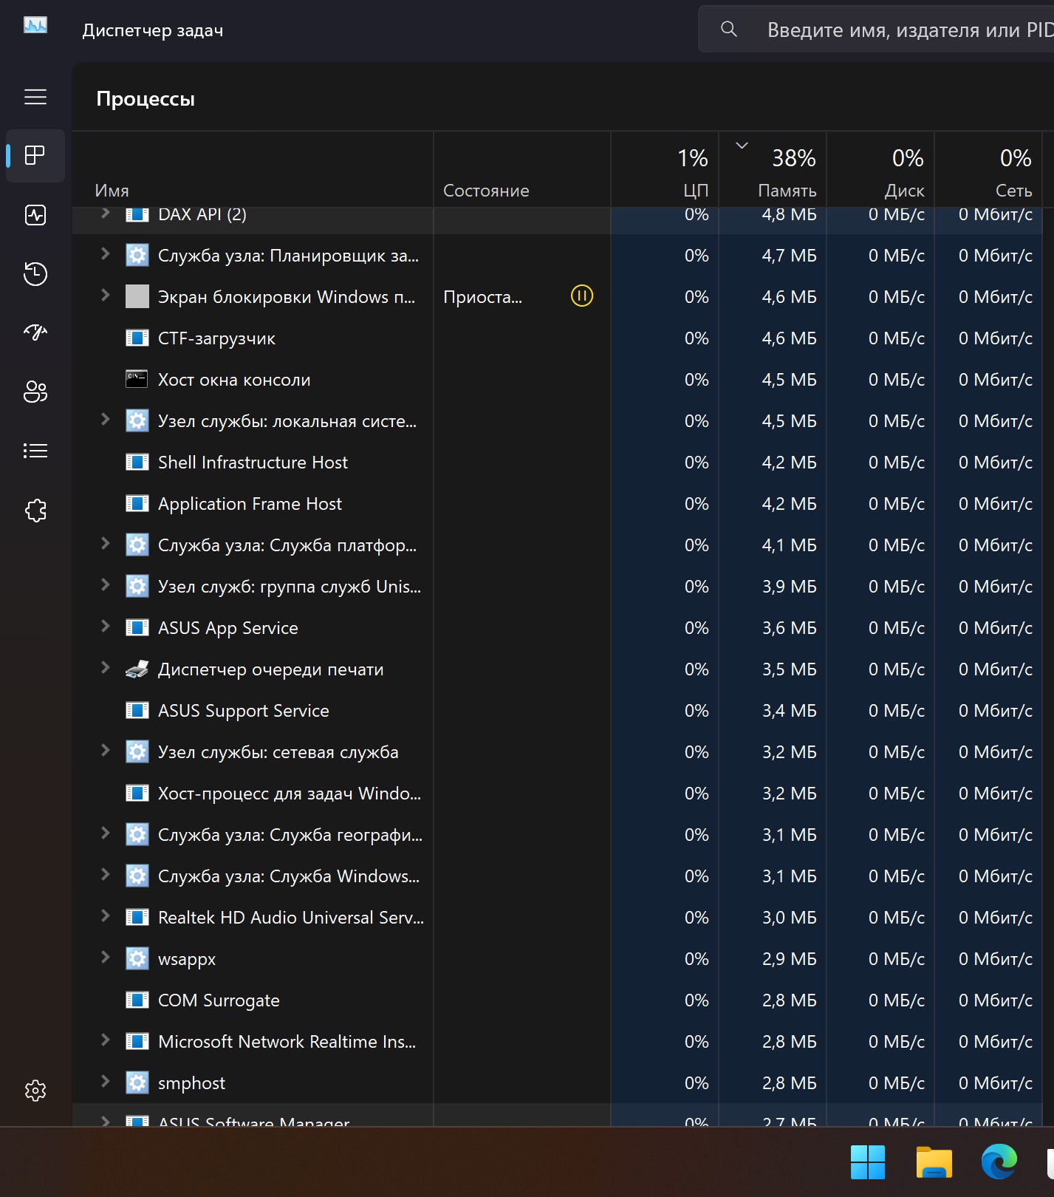Select the COM Surrogate process name

point(219,1000)
